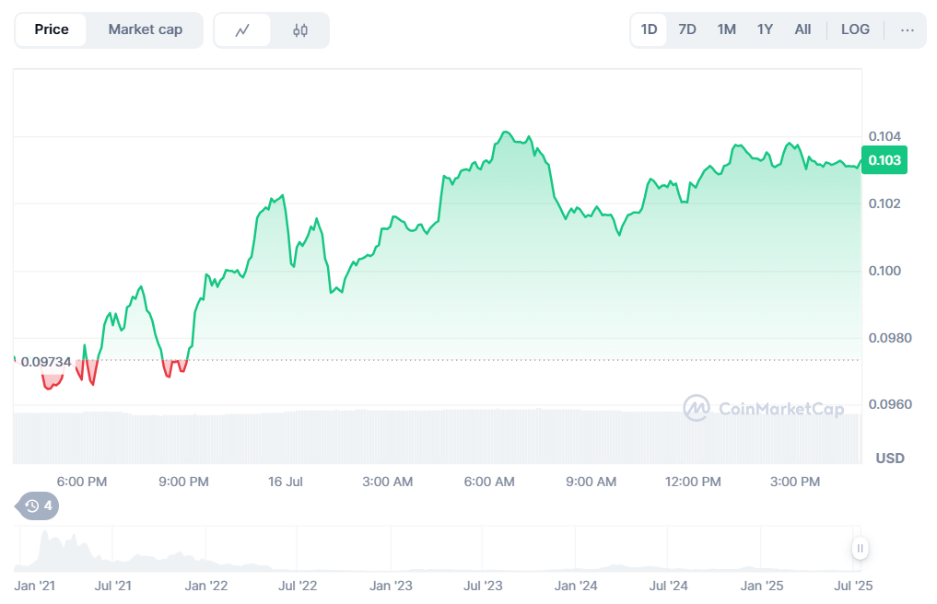
Task: Click the history events badge showing 4
Action: click(39, 505)
